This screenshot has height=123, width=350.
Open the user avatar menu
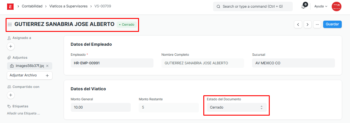click(336, 6)
